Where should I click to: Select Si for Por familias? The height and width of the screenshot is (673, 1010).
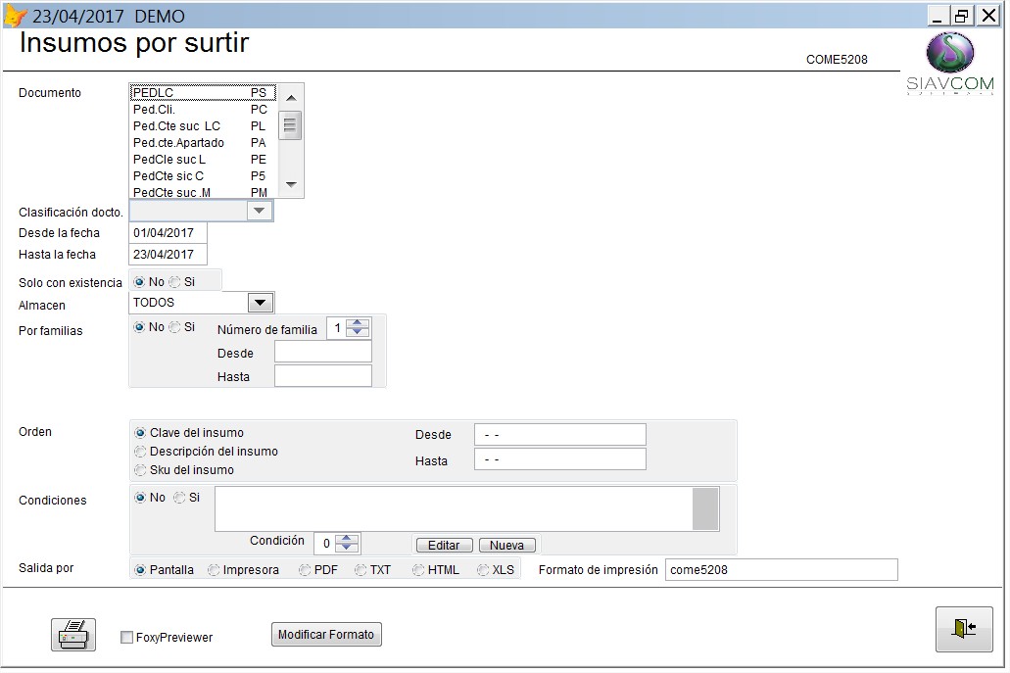click(x=181, y=327)
